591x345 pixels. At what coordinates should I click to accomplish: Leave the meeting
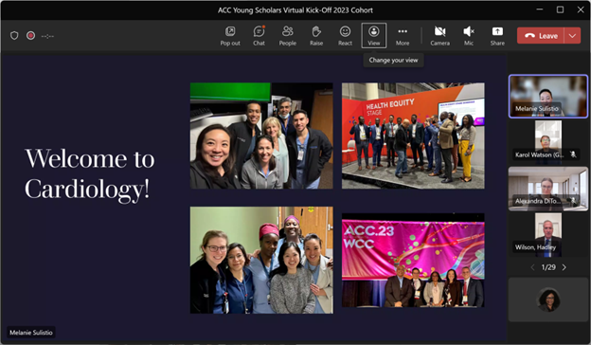click(541, 36)
